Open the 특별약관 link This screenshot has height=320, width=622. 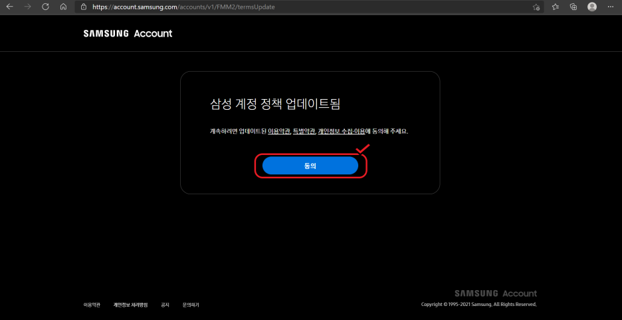pyautogui.click(x=304, y=132)
